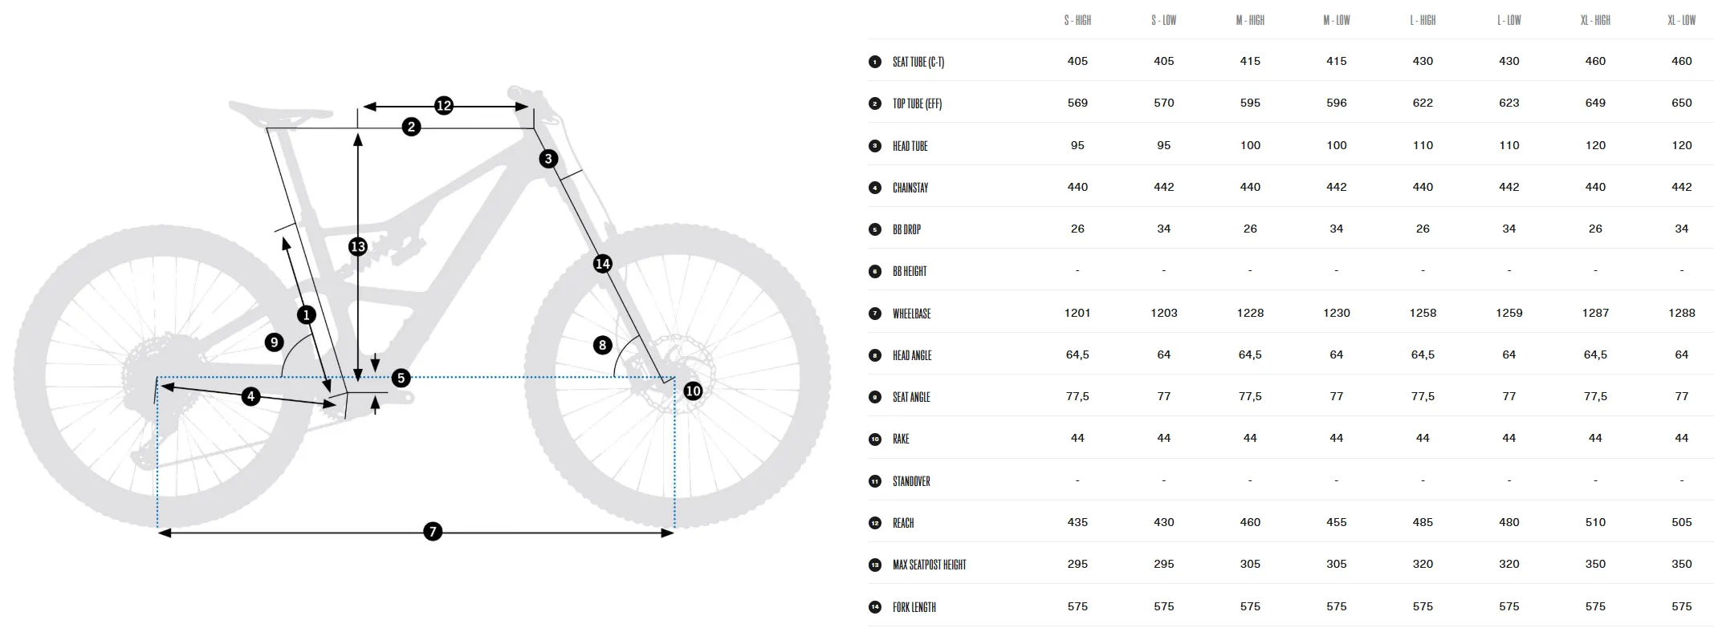Click the L - HIGH wheelbase value 1258

coord(1423,313)
